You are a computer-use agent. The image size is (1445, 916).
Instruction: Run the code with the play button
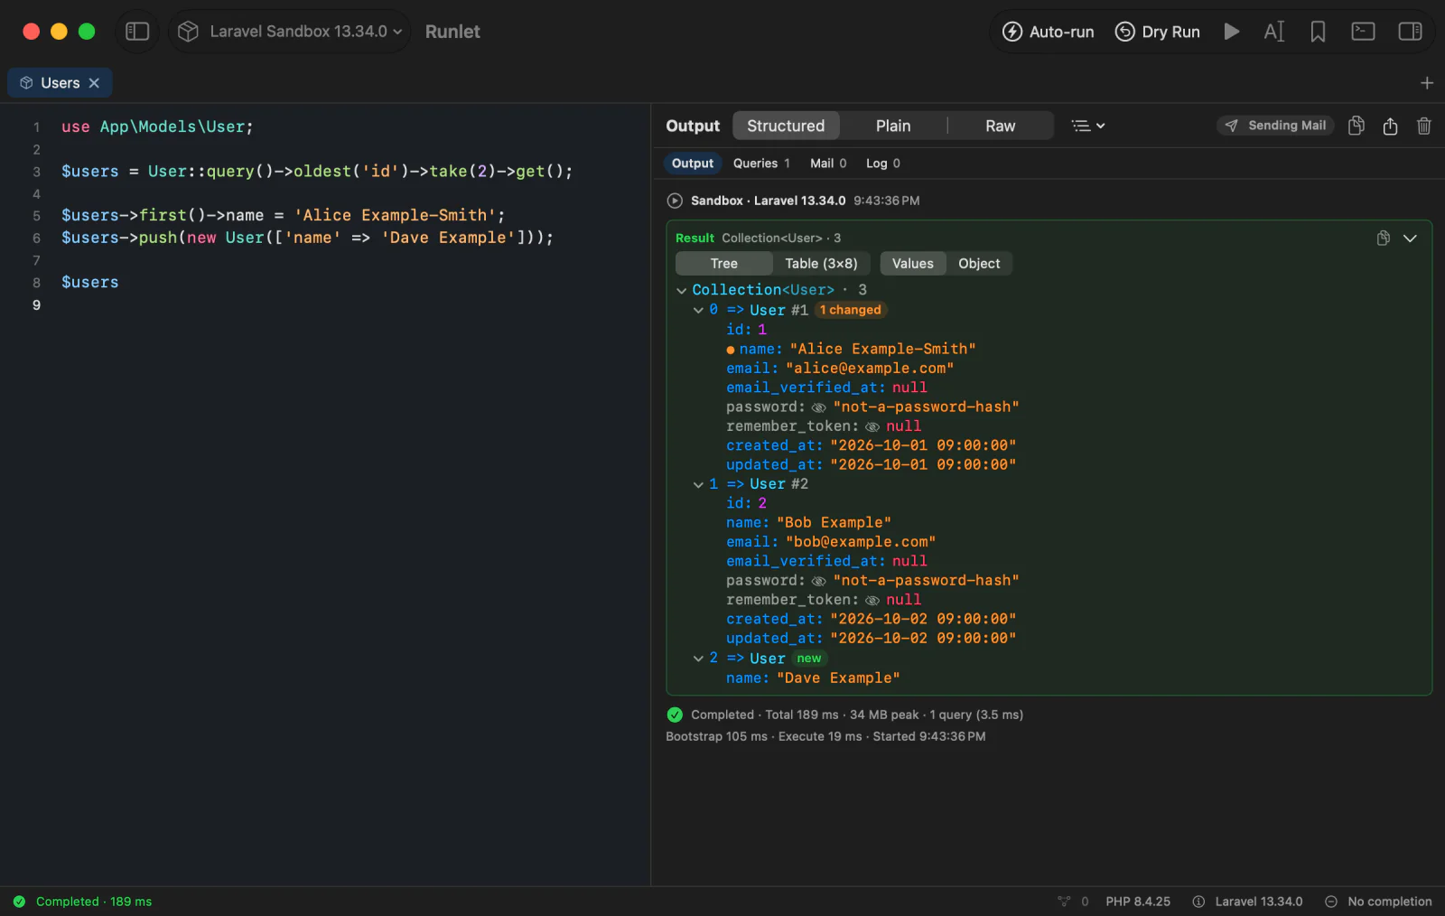point(1231,32)
